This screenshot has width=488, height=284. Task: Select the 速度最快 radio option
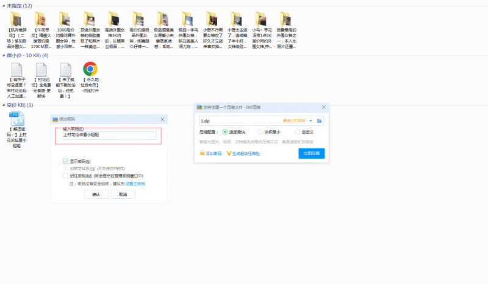225,131
